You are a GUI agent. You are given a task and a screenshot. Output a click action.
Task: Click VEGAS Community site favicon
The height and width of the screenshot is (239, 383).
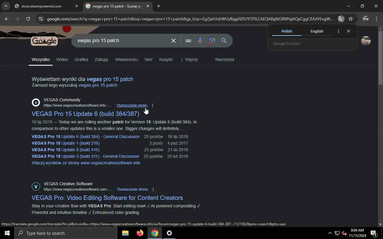click(36, 103)
